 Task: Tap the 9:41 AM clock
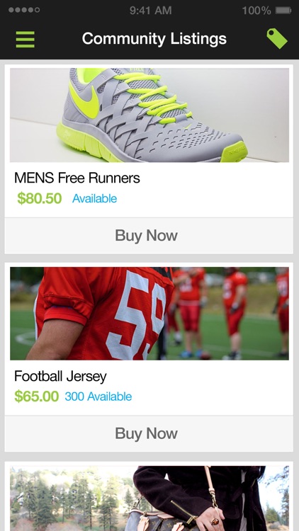pos(150,11)
